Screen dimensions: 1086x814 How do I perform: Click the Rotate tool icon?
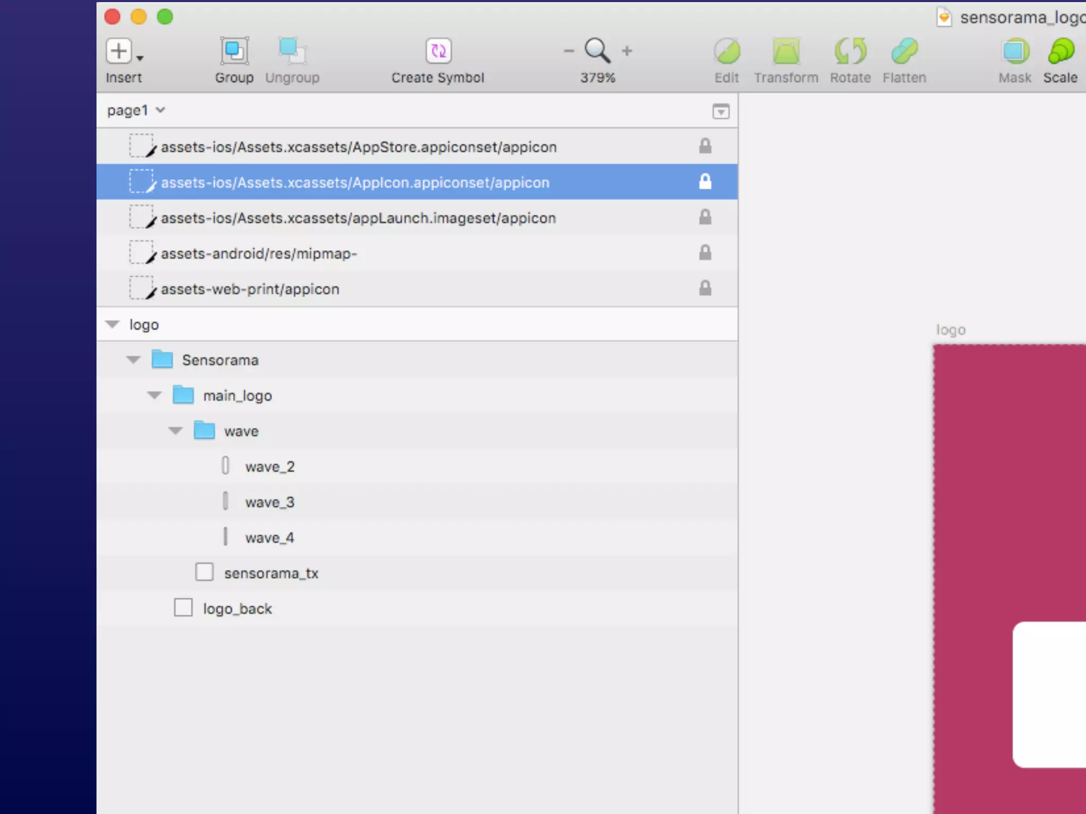click(850, 51)
